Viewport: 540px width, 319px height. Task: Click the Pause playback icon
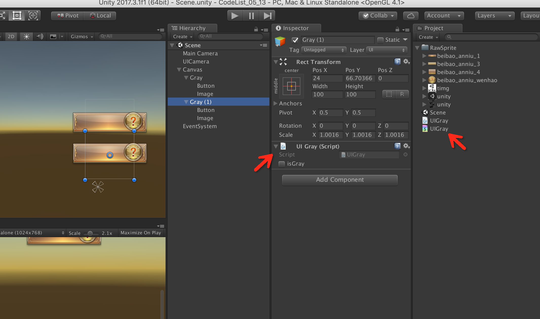tap(251, 16)
